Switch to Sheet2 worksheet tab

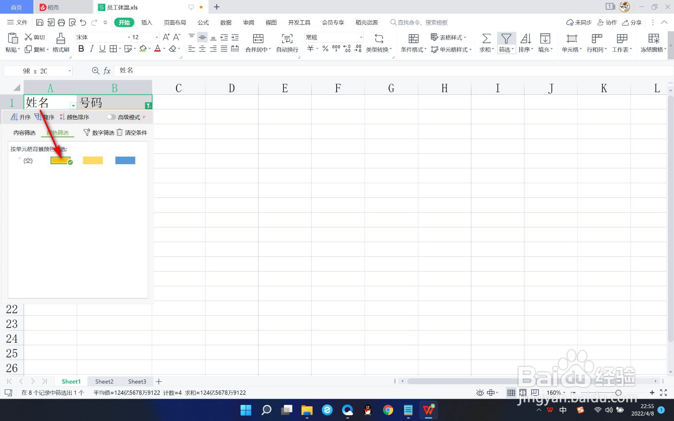(x=104, y=381)
